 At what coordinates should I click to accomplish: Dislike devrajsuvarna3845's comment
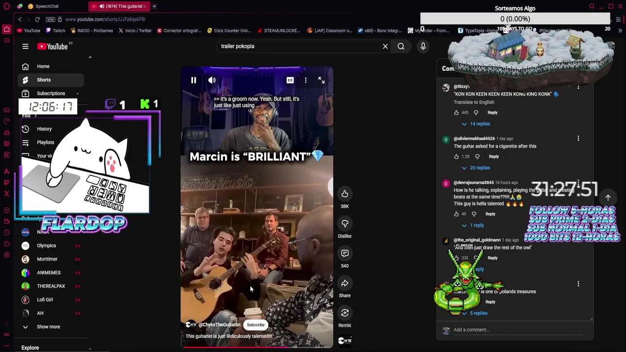pos(474,214)
